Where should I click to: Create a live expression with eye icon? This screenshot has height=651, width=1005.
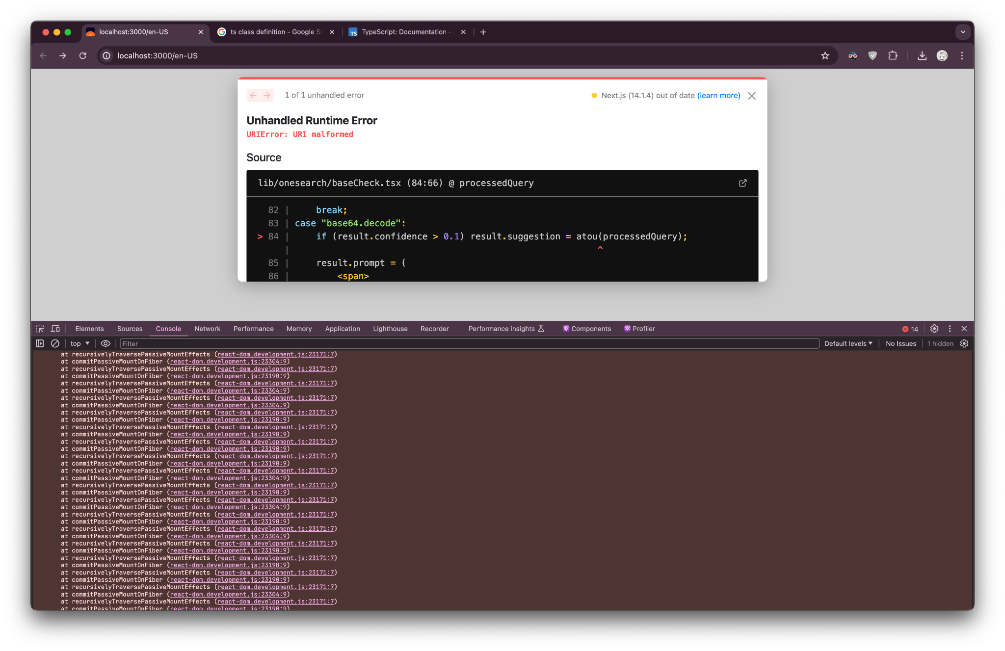pyautogui.click(x=106, y=343)
